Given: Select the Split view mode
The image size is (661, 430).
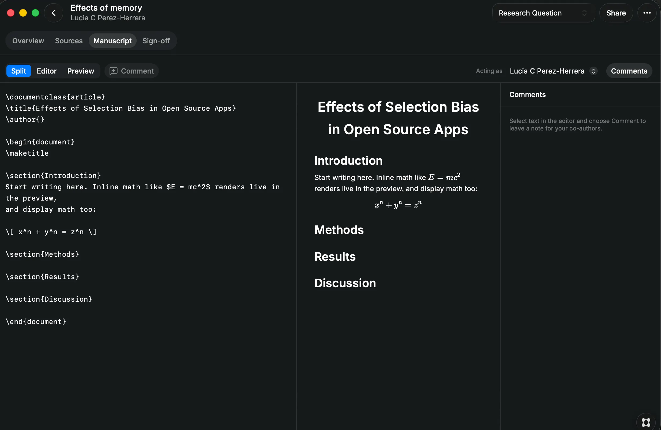Looking at the screenshot, I should pyautogui.click(x=18, y=71).
